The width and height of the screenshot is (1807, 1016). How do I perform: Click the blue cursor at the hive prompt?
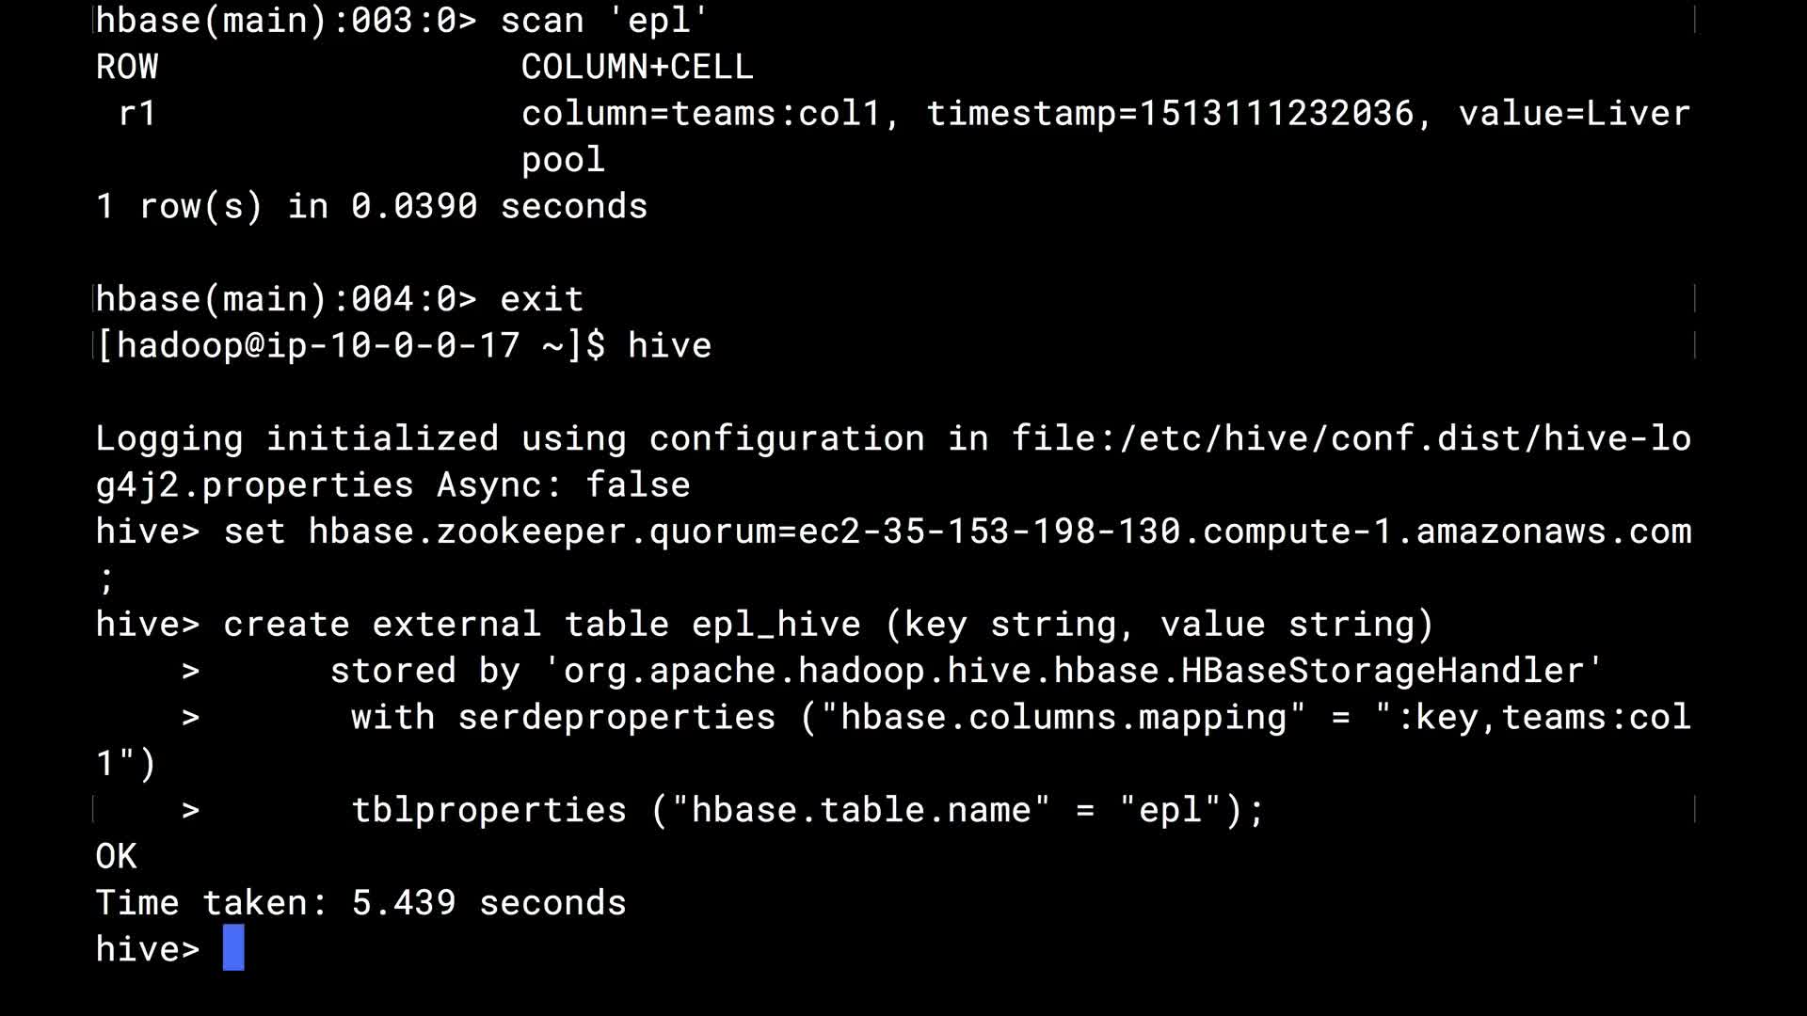(x=233, y=947)
